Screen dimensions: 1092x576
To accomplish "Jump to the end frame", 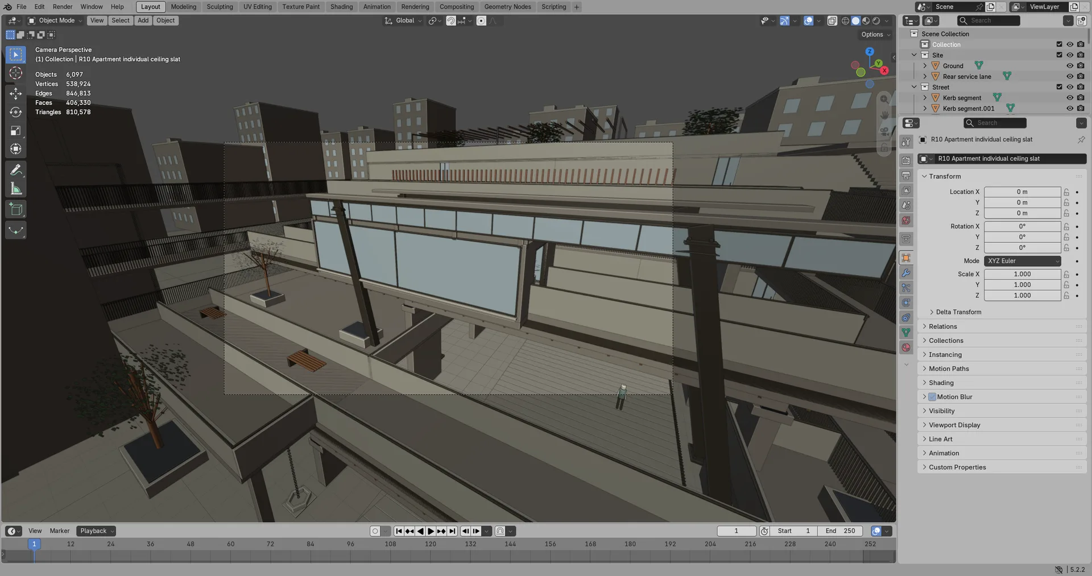I will (x=452, y=531).
